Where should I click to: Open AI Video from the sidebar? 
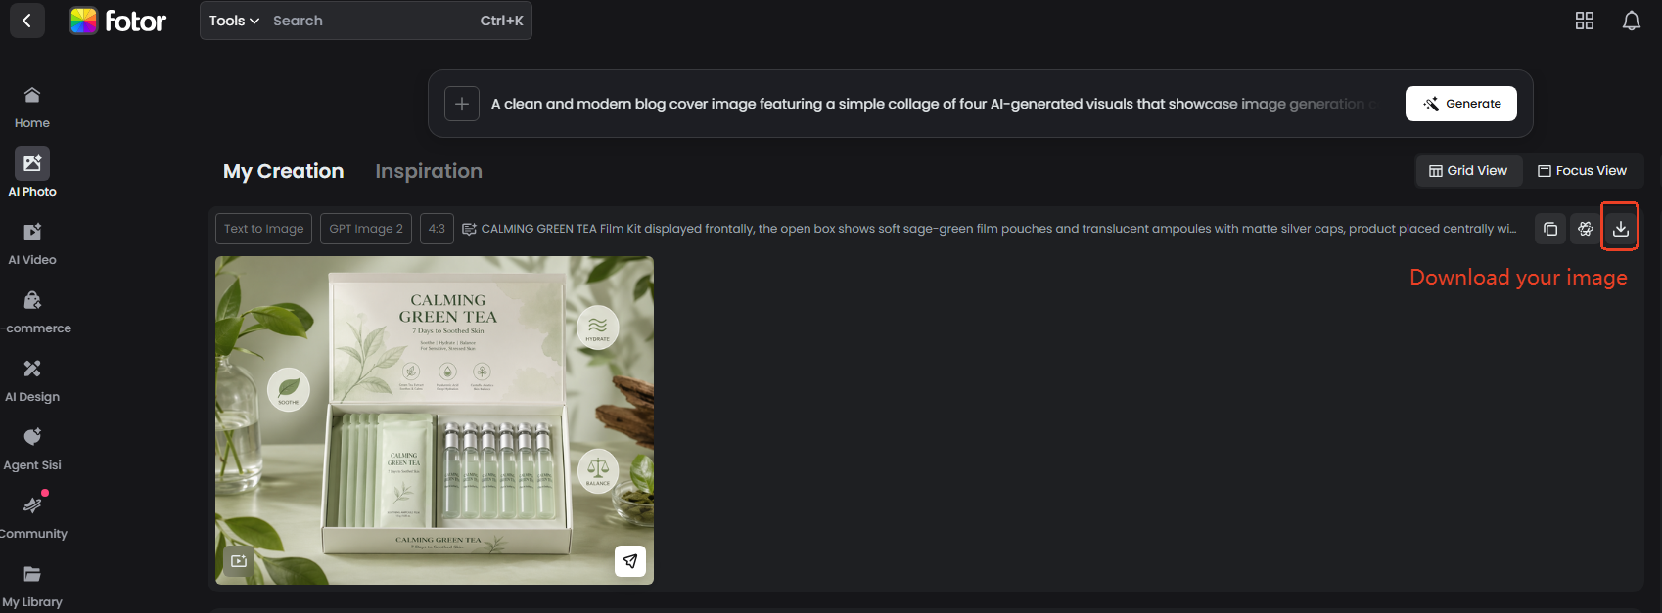tap(32, 232)
